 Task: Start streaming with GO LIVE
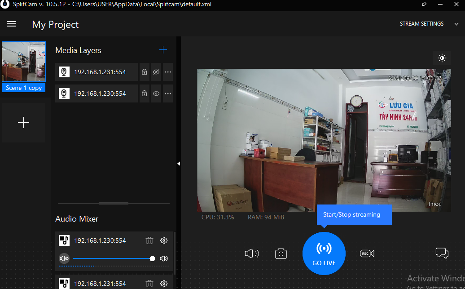coord(324,253)
